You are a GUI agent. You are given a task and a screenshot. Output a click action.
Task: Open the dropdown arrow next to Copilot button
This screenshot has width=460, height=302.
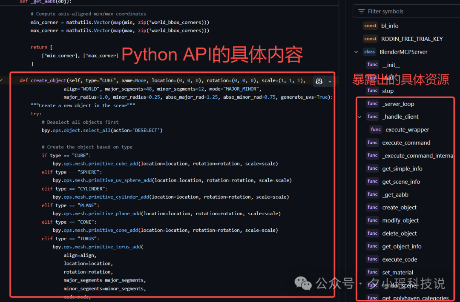click(x=330, y=81)
